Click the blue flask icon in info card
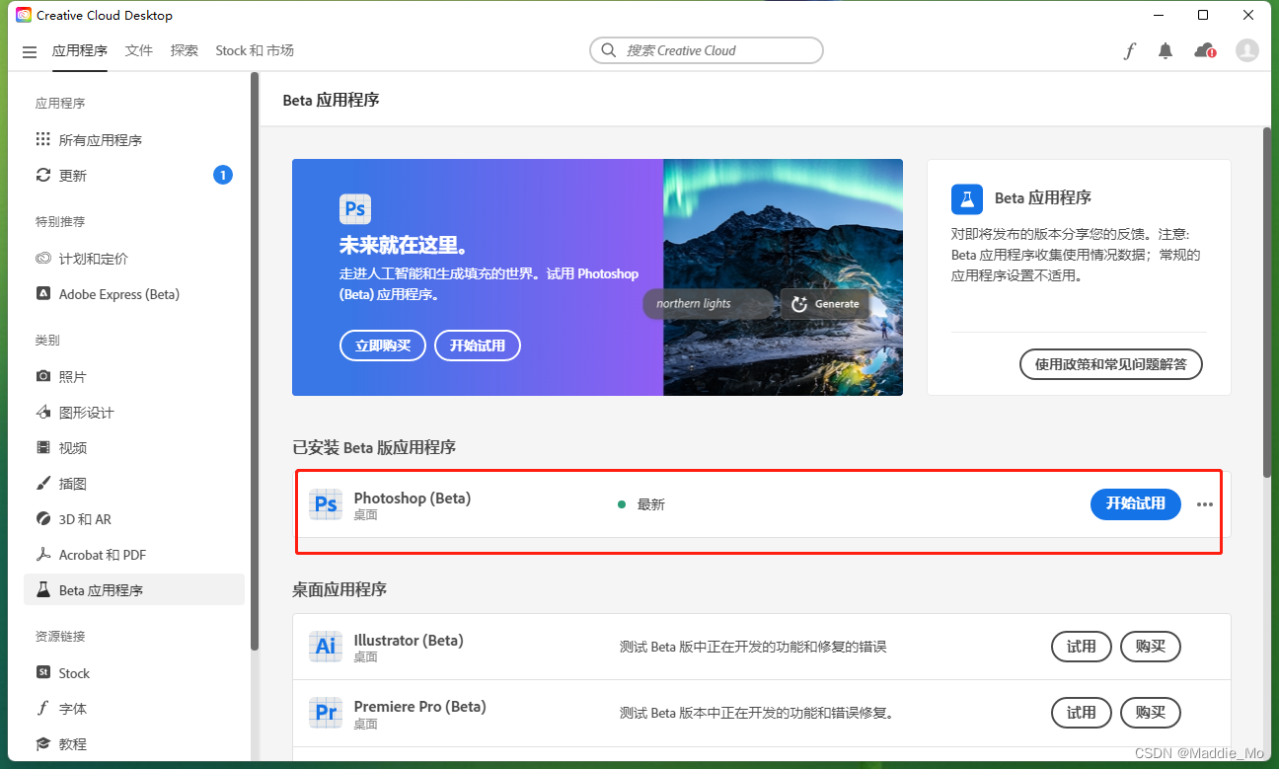1279x769 pixels. pos(967,198)
